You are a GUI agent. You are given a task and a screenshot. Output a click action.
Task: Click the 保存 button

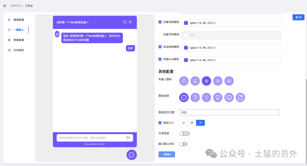[x=298, y=17]
